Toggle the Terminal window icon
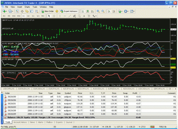The image size is (178, 129). tap(32, 11)
